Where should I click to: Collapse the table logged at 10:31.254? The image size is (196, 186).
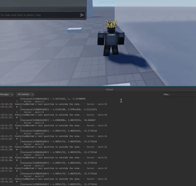tap(17, 107)
